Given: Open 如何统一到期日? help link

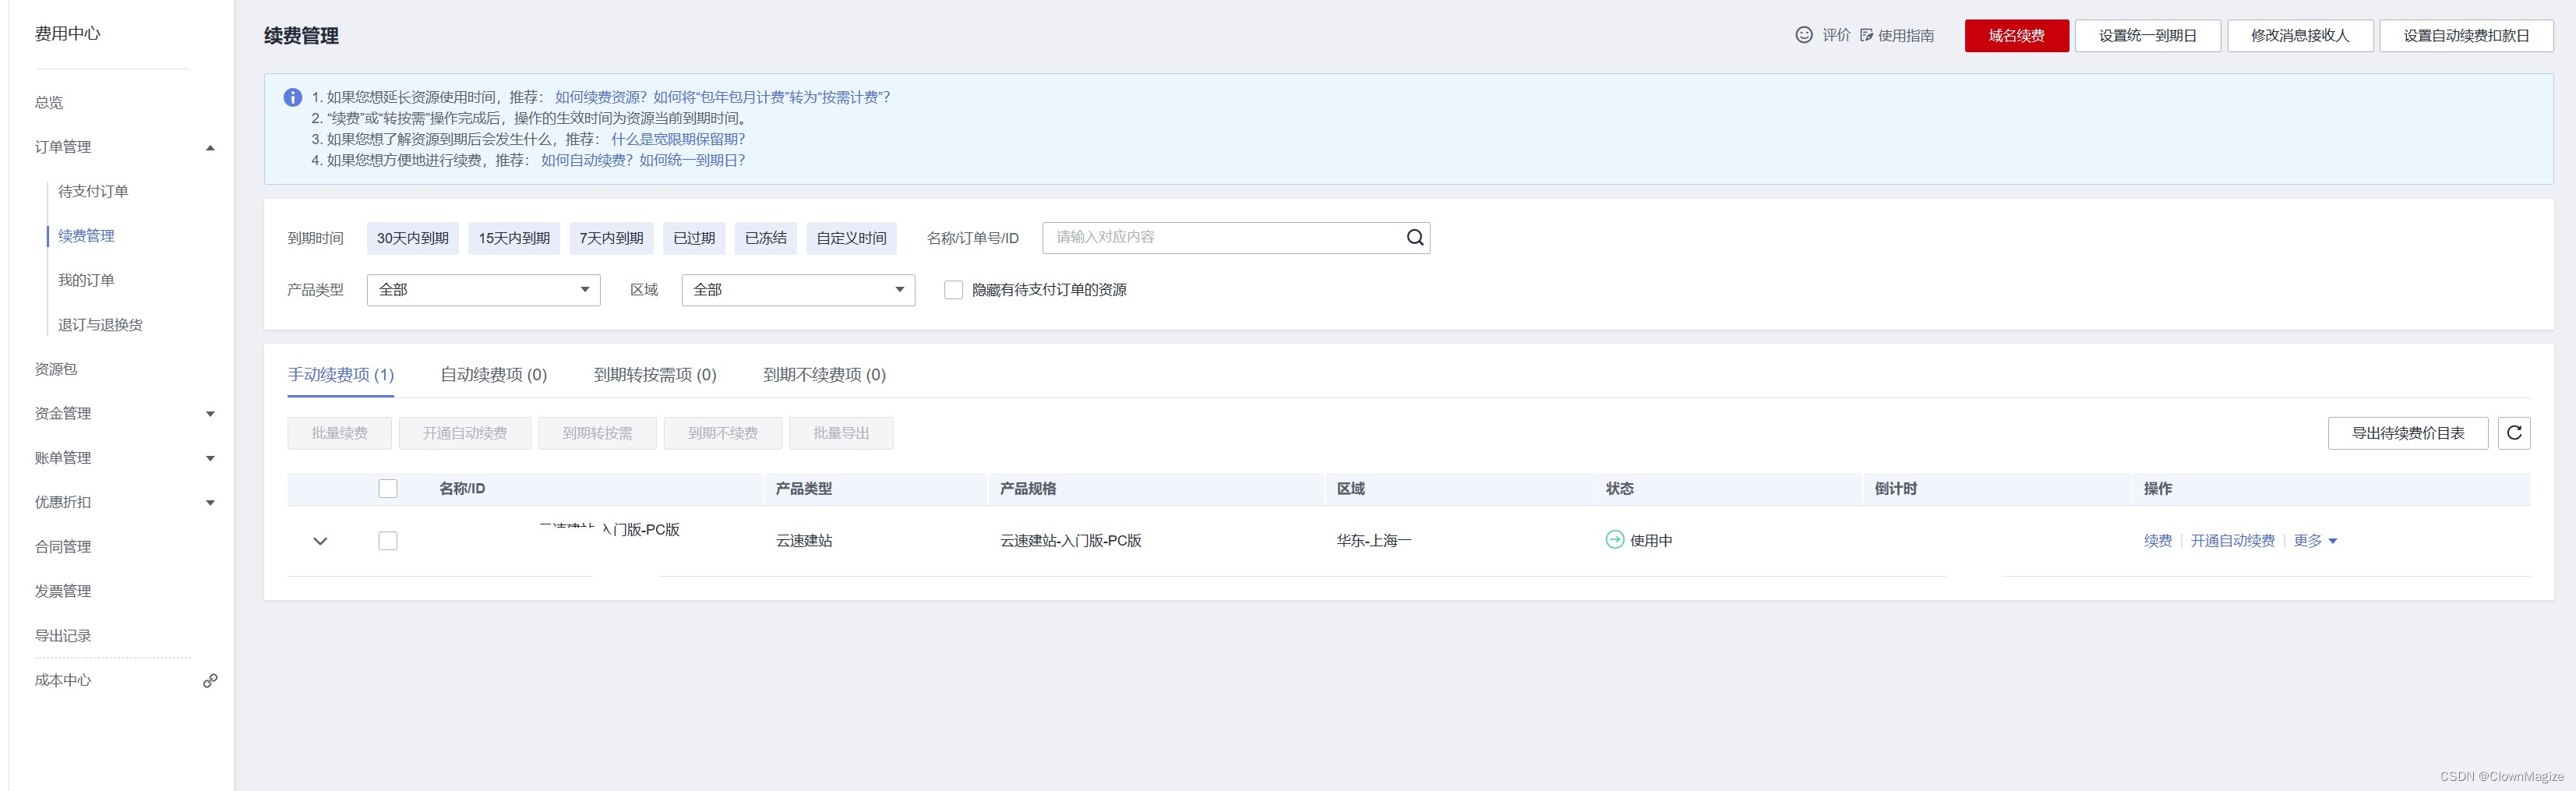Looking at the screenshot, I should click(692, 160).
